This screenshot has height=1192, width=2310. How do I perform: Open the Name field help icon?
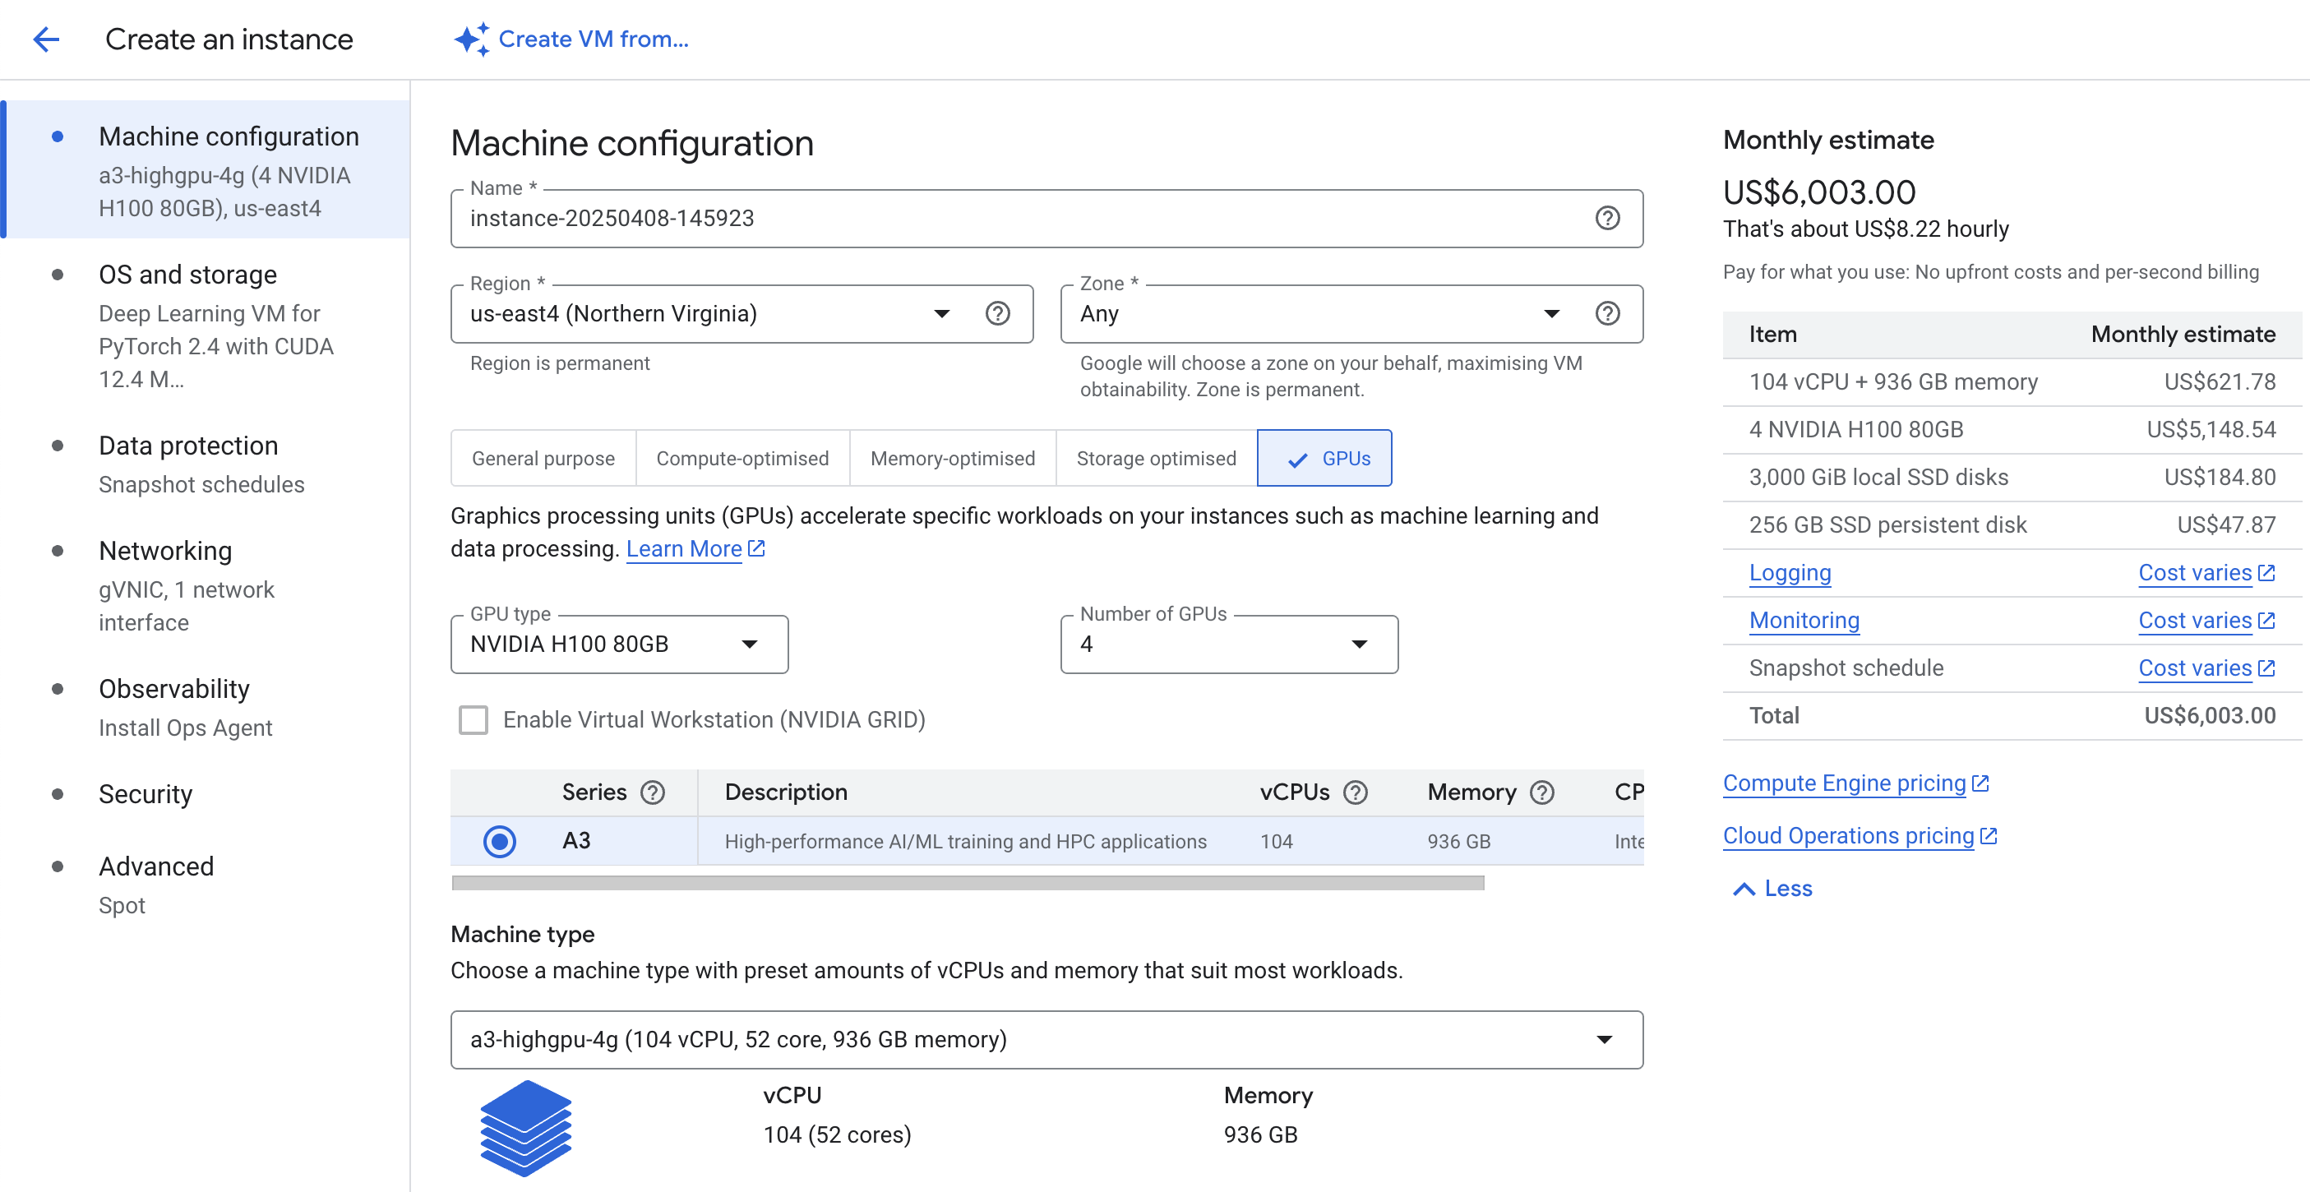click(1607, 218)
